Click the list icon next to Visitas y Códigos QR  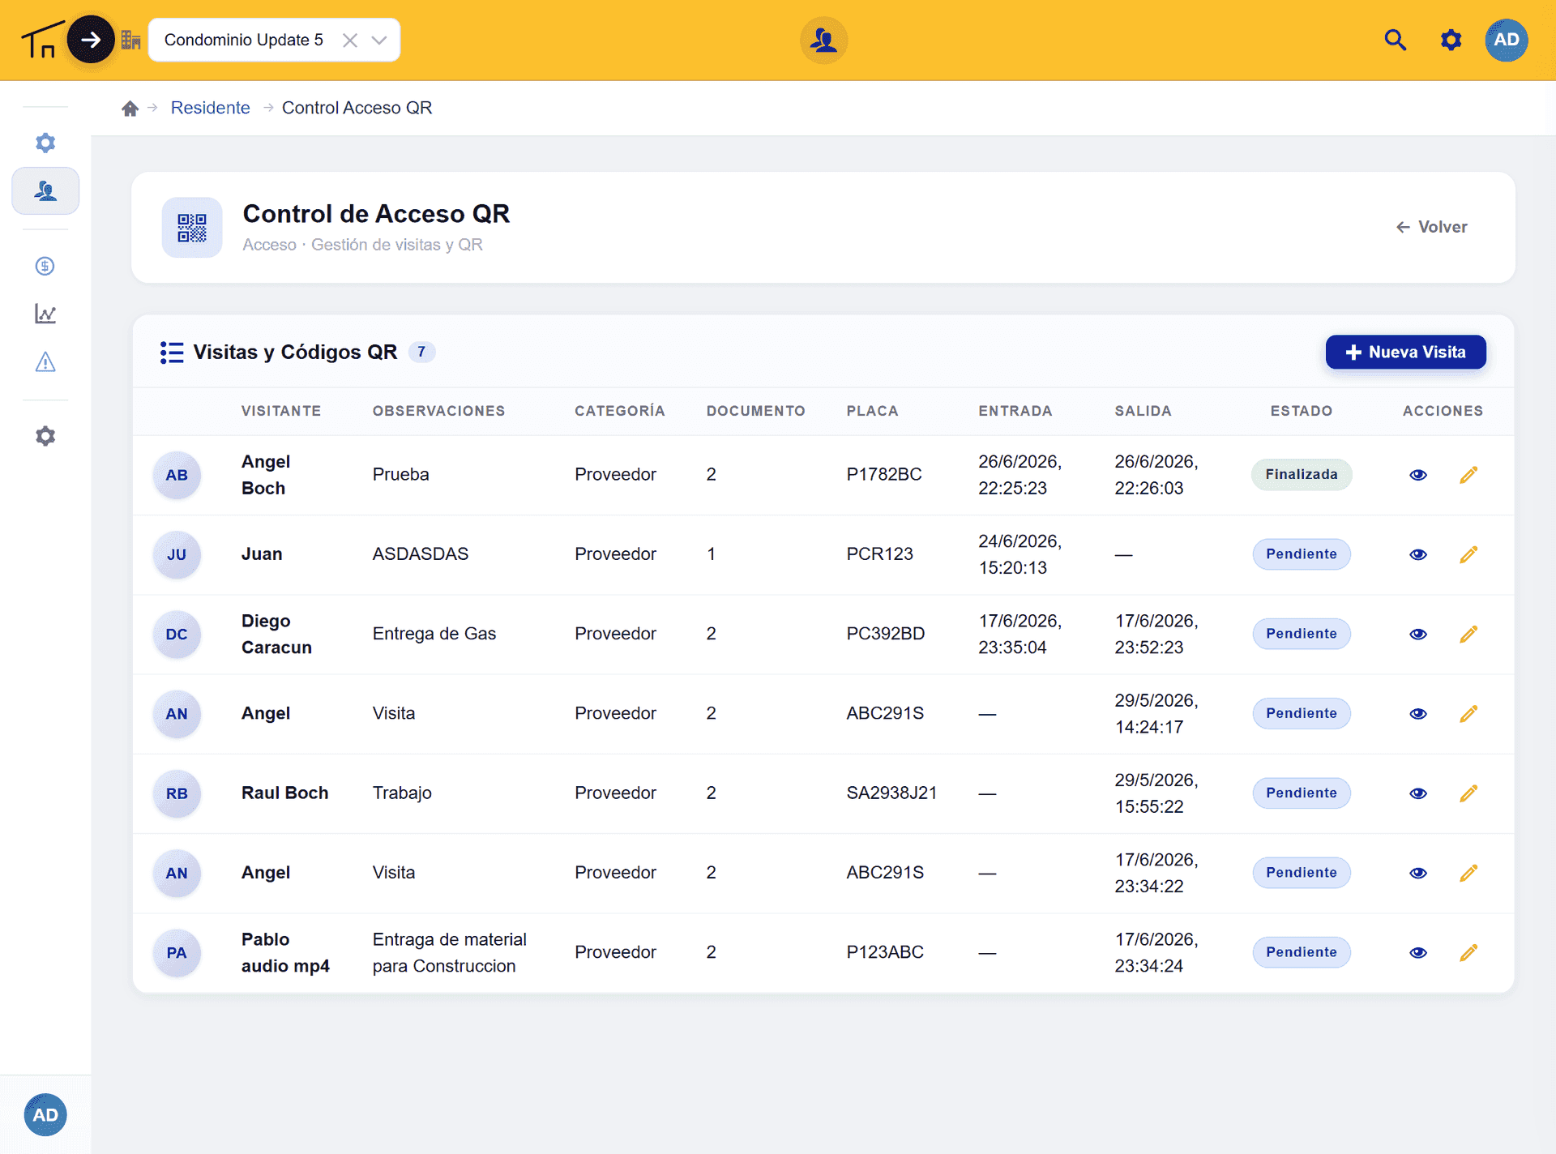172,353
